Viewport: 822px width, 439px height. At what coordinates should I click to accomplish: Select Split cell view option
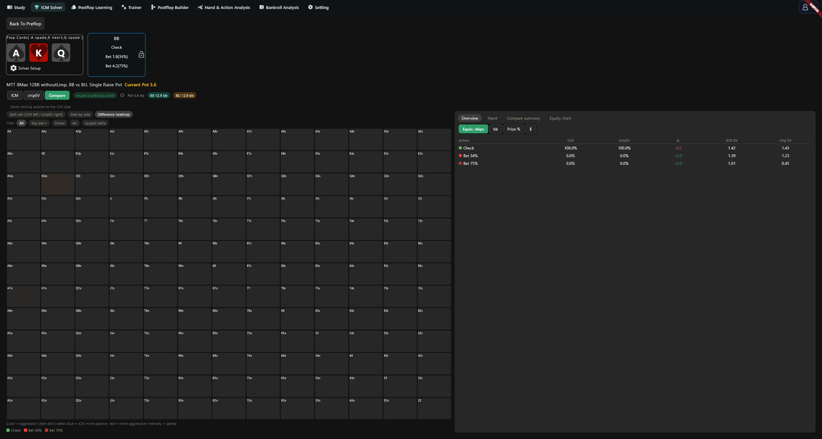(36, 114)
